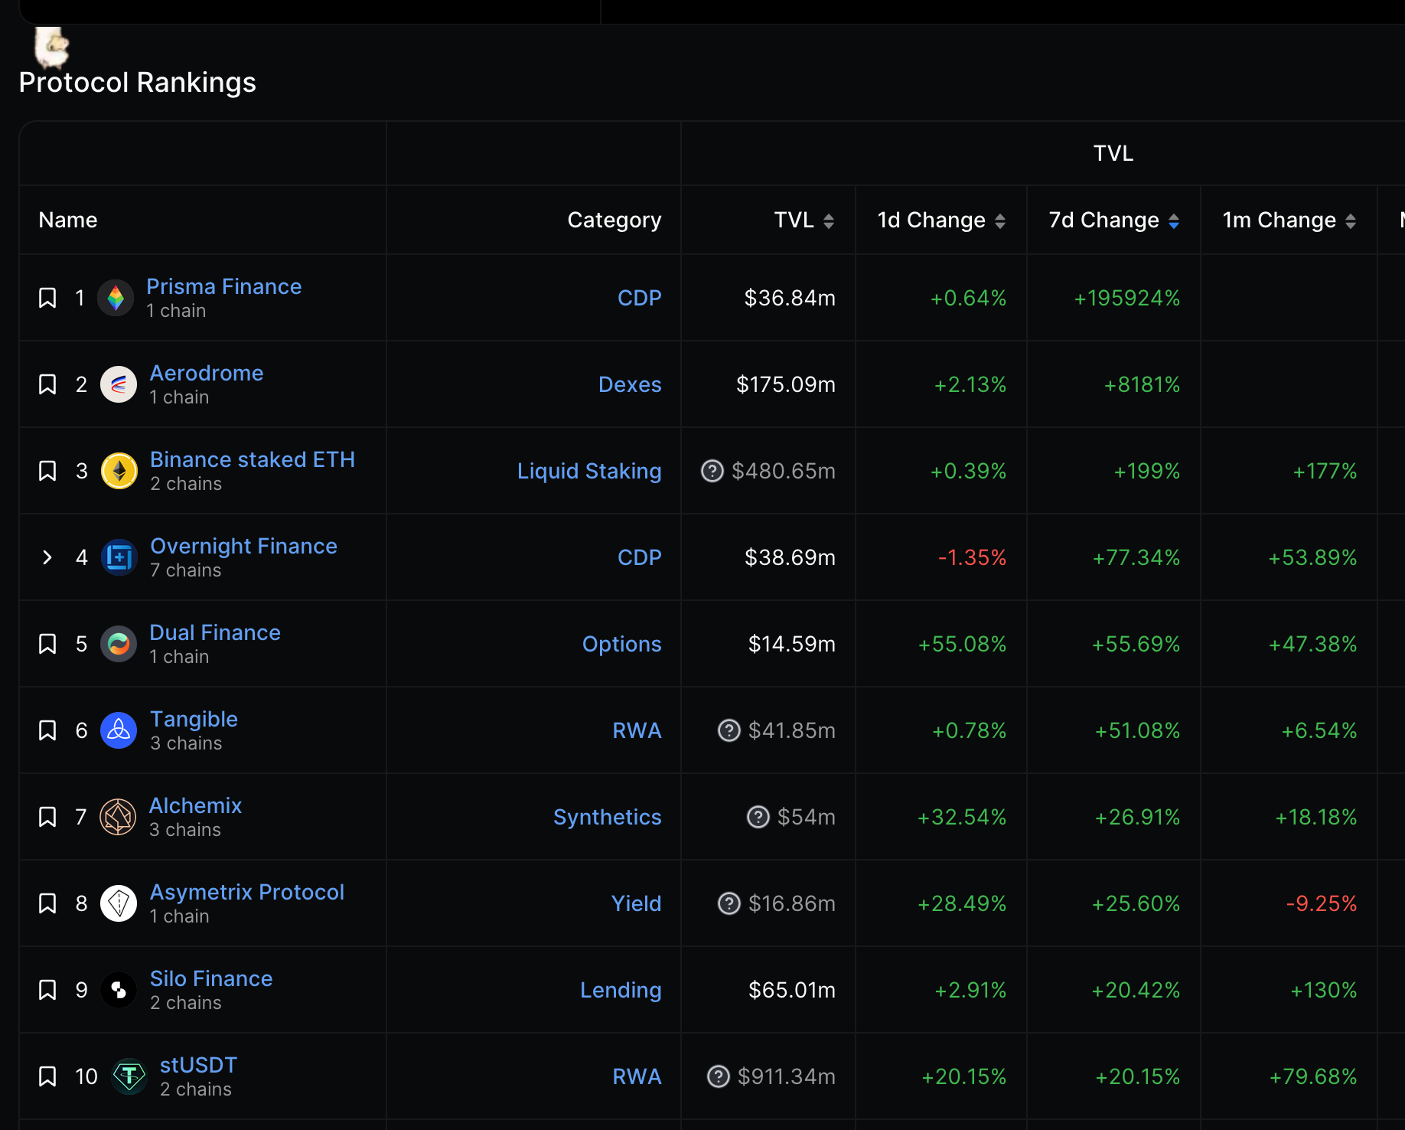Open Overnight Finance protocol page
The image size is (1405, 1130).
tap(243, 546)
